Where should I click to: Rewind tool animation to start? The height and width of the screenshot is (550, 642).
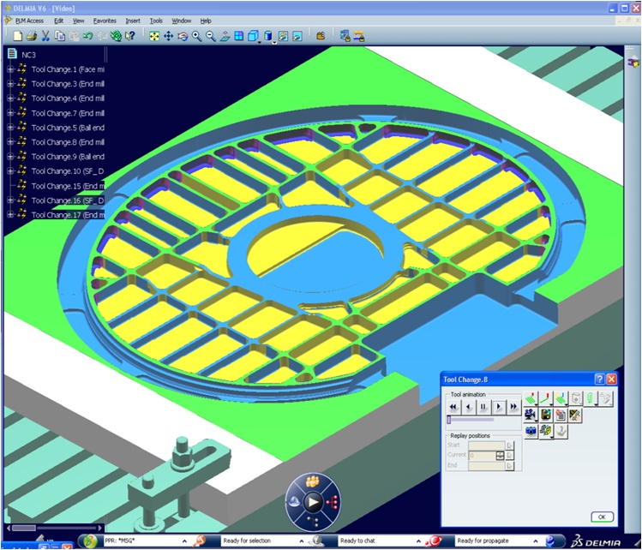(453, 407)
